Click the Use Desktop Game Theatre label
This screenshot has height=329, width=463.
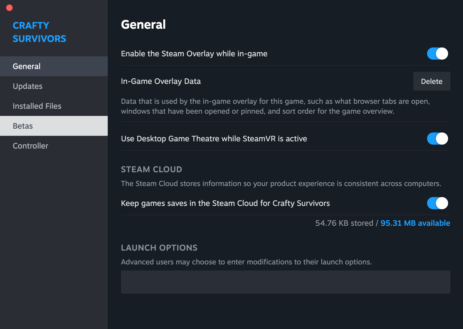[214, 139]
